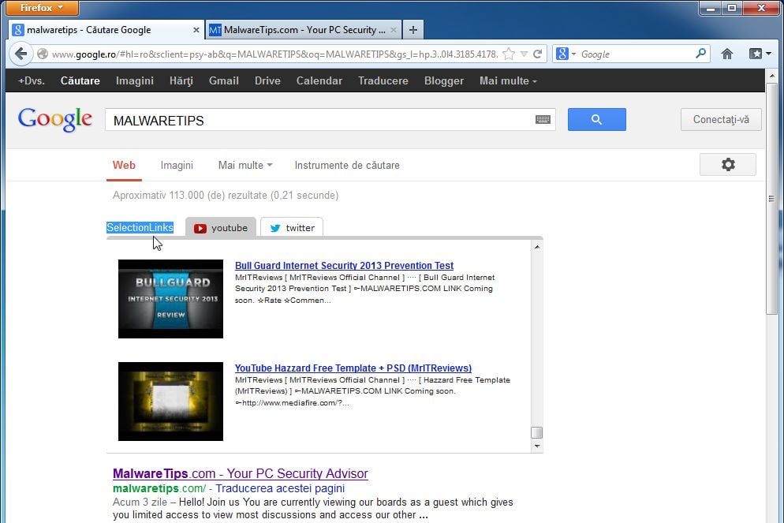Open Google settings gear button
This screenshot has width=784, height=523.
click(x=727, y=165)
